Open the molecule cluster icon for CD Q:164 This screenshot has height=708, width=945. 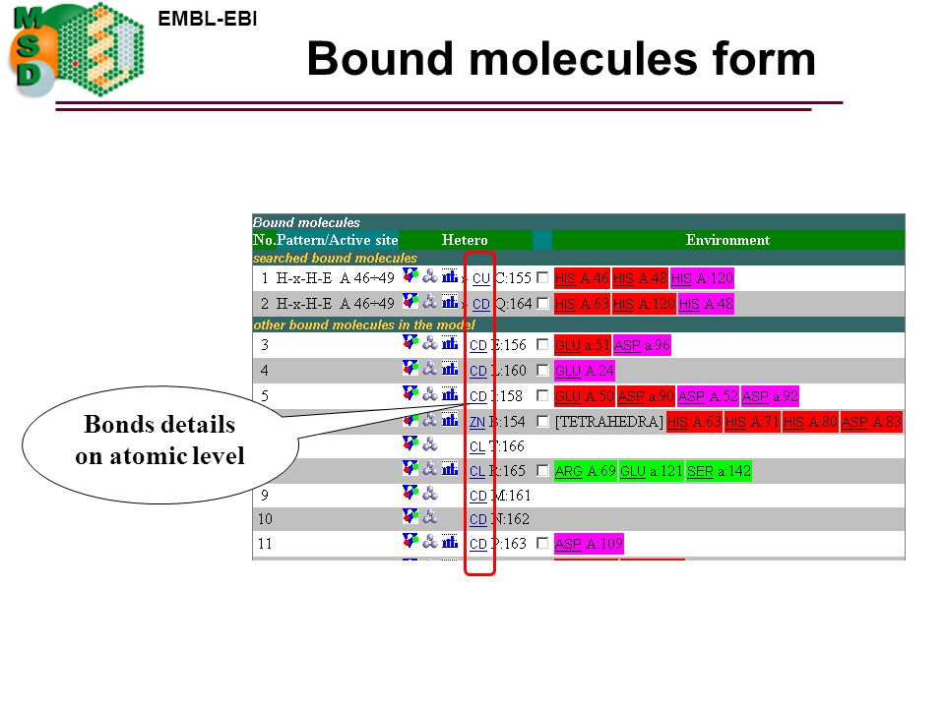[430, 301]
